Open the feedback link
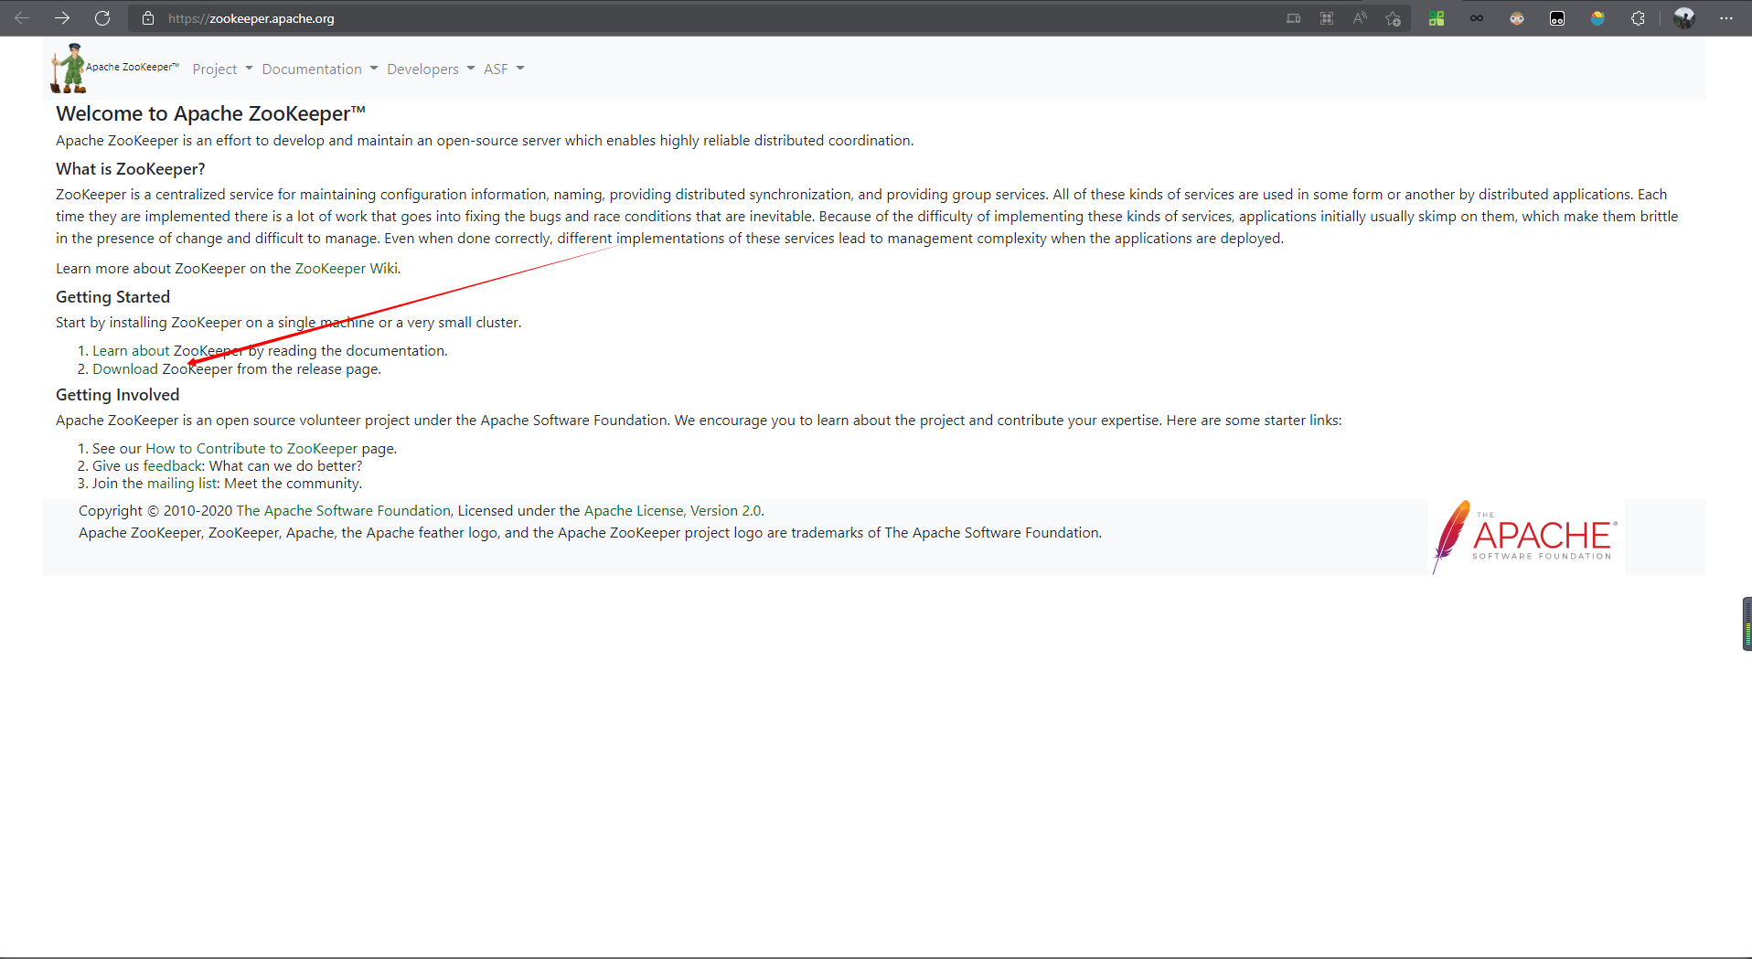1752x959 pixels. (172, 466)
